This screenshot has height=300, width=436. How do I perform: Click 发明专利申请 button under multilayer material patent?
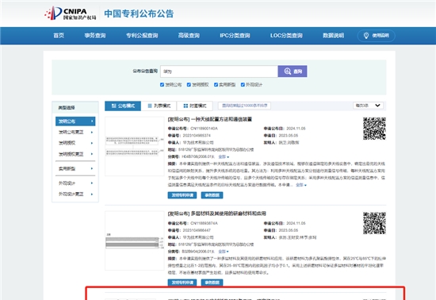182,283
